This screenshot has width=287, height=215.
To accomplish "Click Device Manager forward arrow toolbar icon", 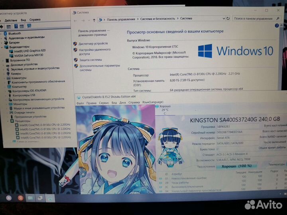I will (x=2, y=27).
